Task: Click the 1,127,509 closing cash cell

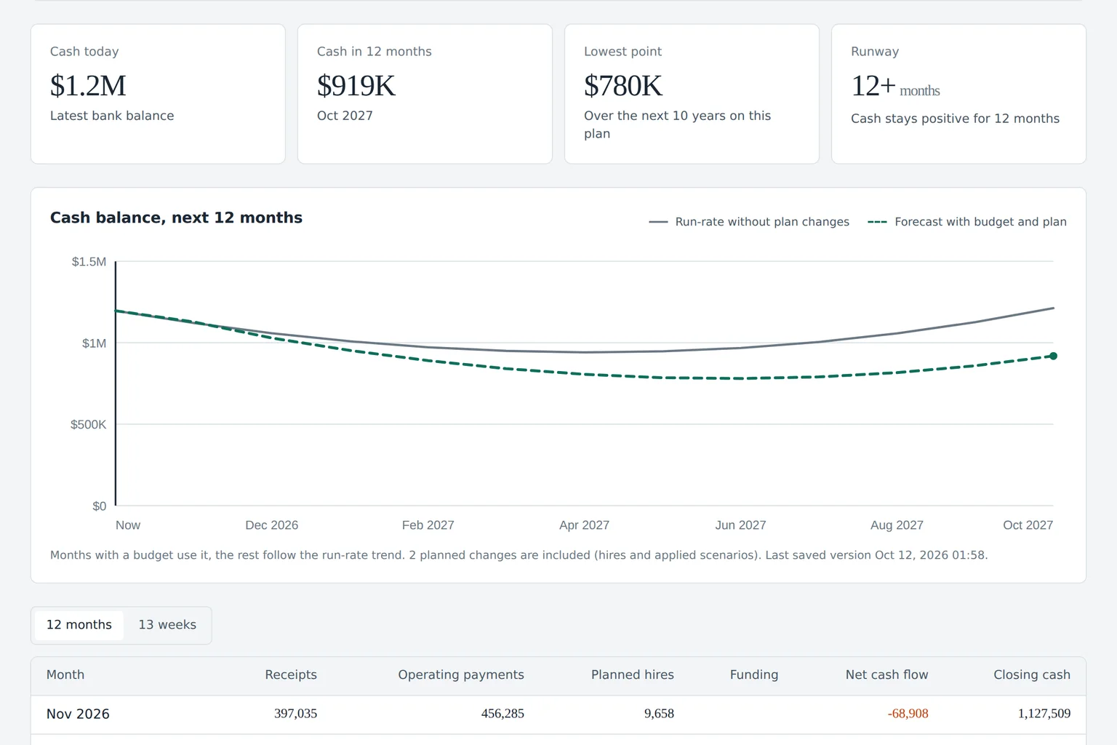Action: (1044, 714)
